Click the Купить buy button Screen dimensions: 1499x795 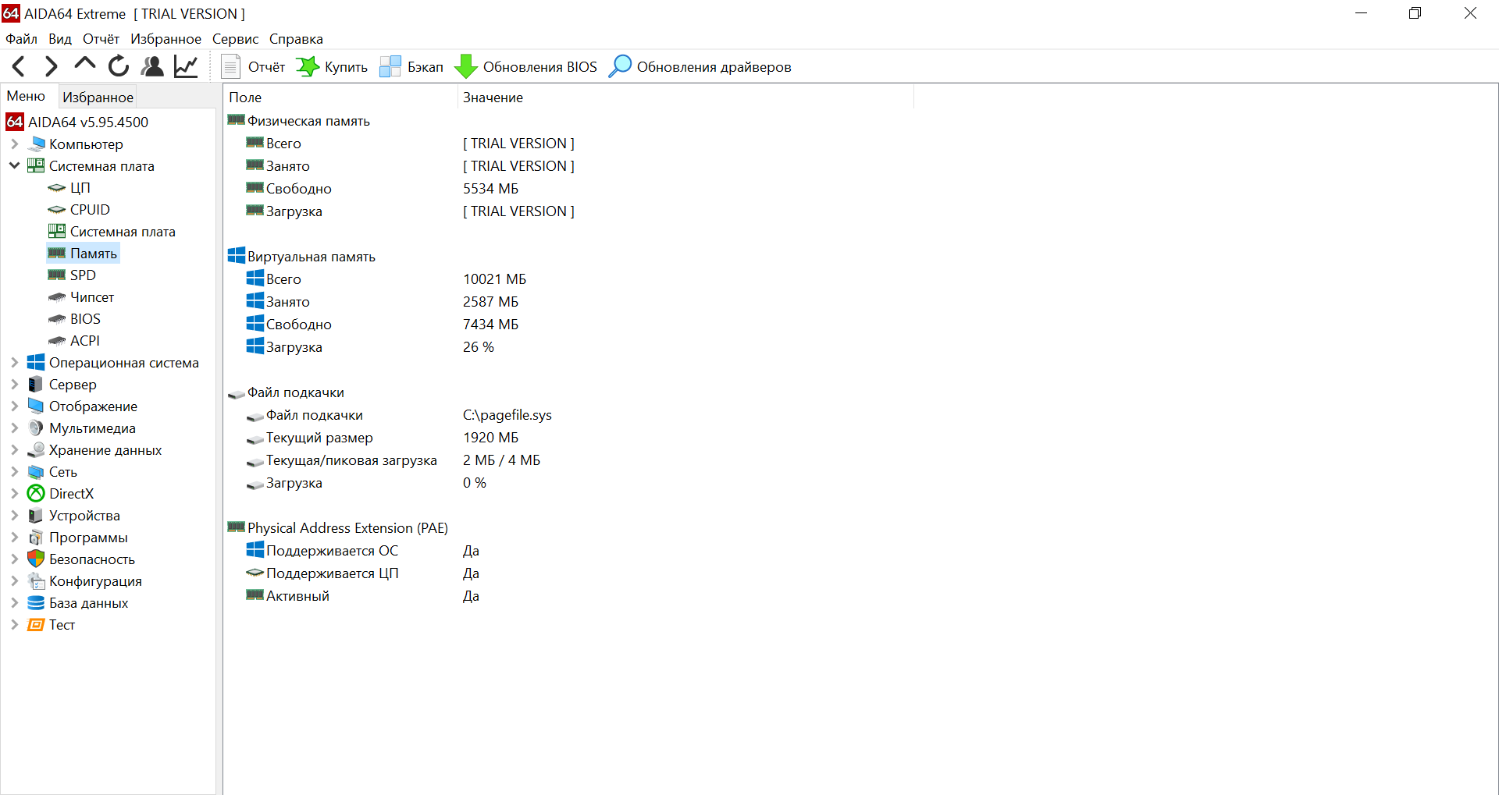(x=332, y=66)
